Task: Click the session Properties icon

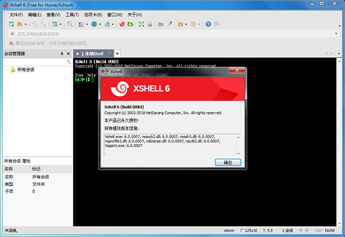Action: 55,24
